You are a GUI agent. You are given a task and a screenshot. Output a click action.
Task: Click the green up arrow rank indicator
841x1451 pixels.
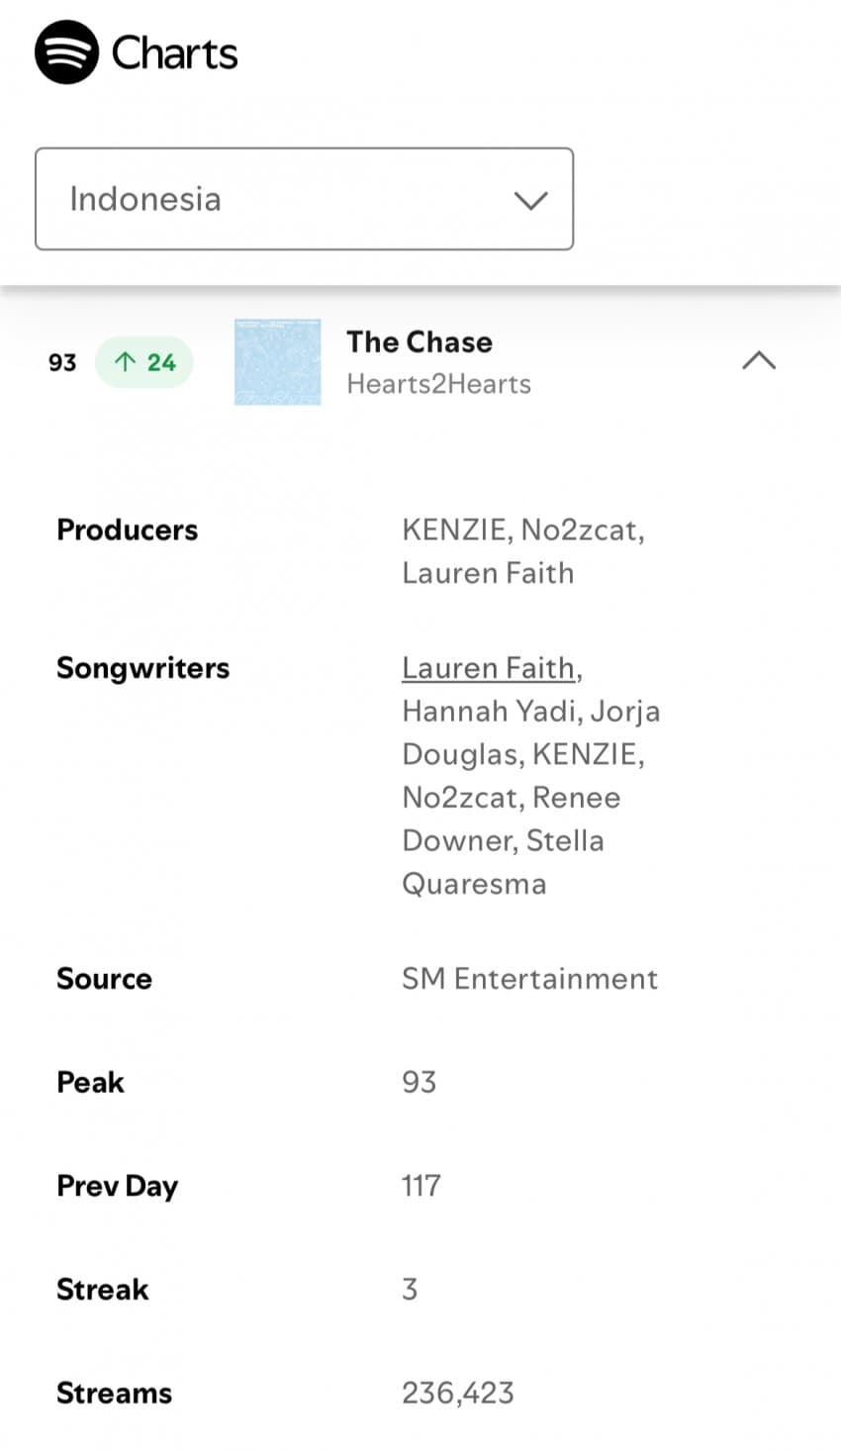pos(125,362)
